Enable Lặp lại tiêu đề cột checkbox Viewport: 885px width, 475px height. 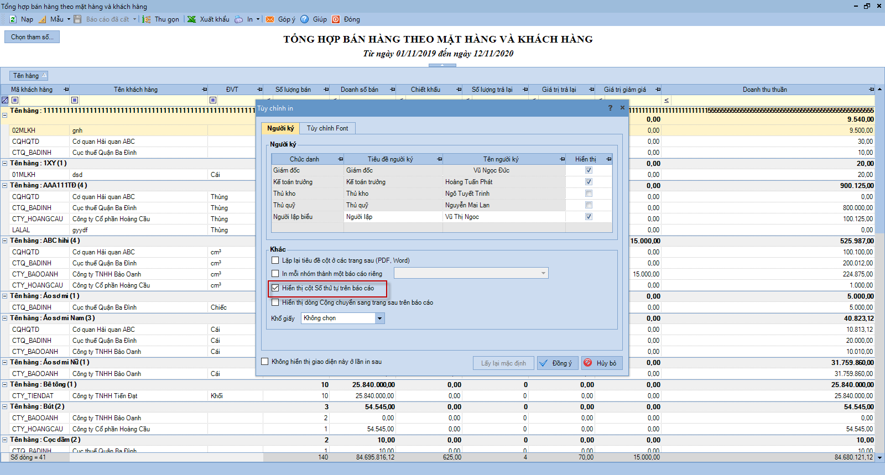(x=275, y=260)
